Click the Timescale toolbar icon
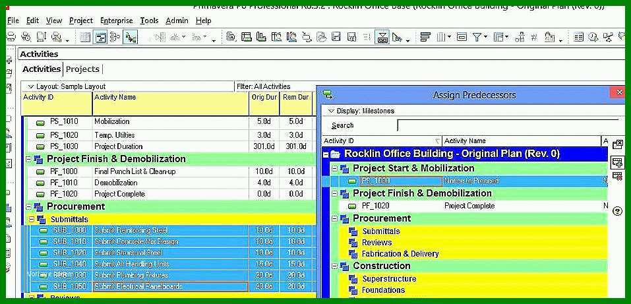Viewport: 631px width, 304px height. pos(462,38)
